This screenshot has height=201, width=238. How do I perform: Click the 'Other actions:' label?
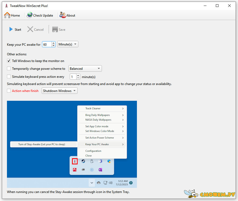(x=17, y=54)
